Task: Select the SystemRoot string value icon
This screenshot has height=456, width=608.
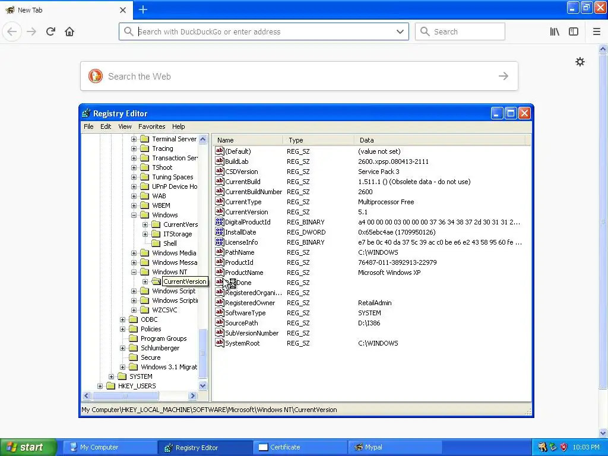Action: pyautogui.click(x=220, y=343)
